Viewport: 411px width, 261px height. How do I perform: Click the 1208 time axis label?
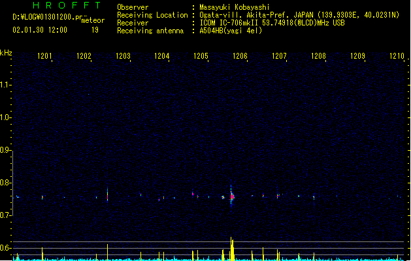tap(318, 56)
